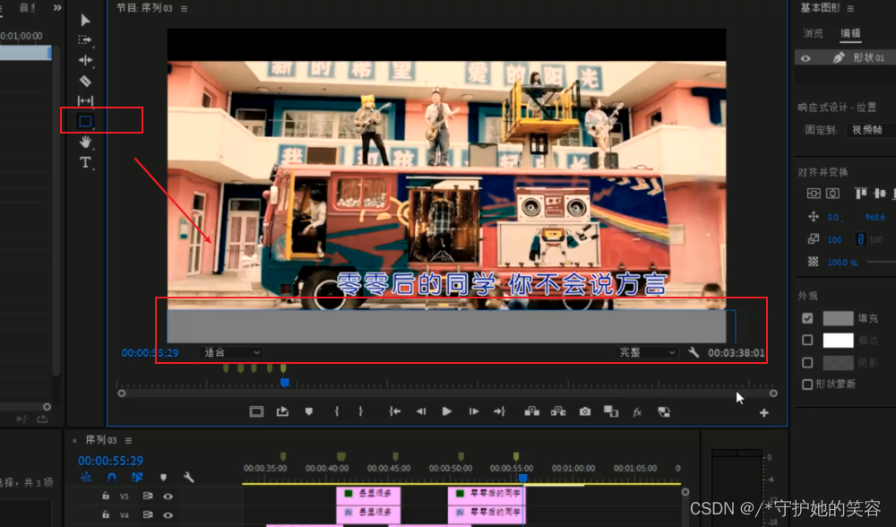896x527 pixels.
Task: Click Mark Out brace button
Action: pyautogui.click(x=360, y=411)
